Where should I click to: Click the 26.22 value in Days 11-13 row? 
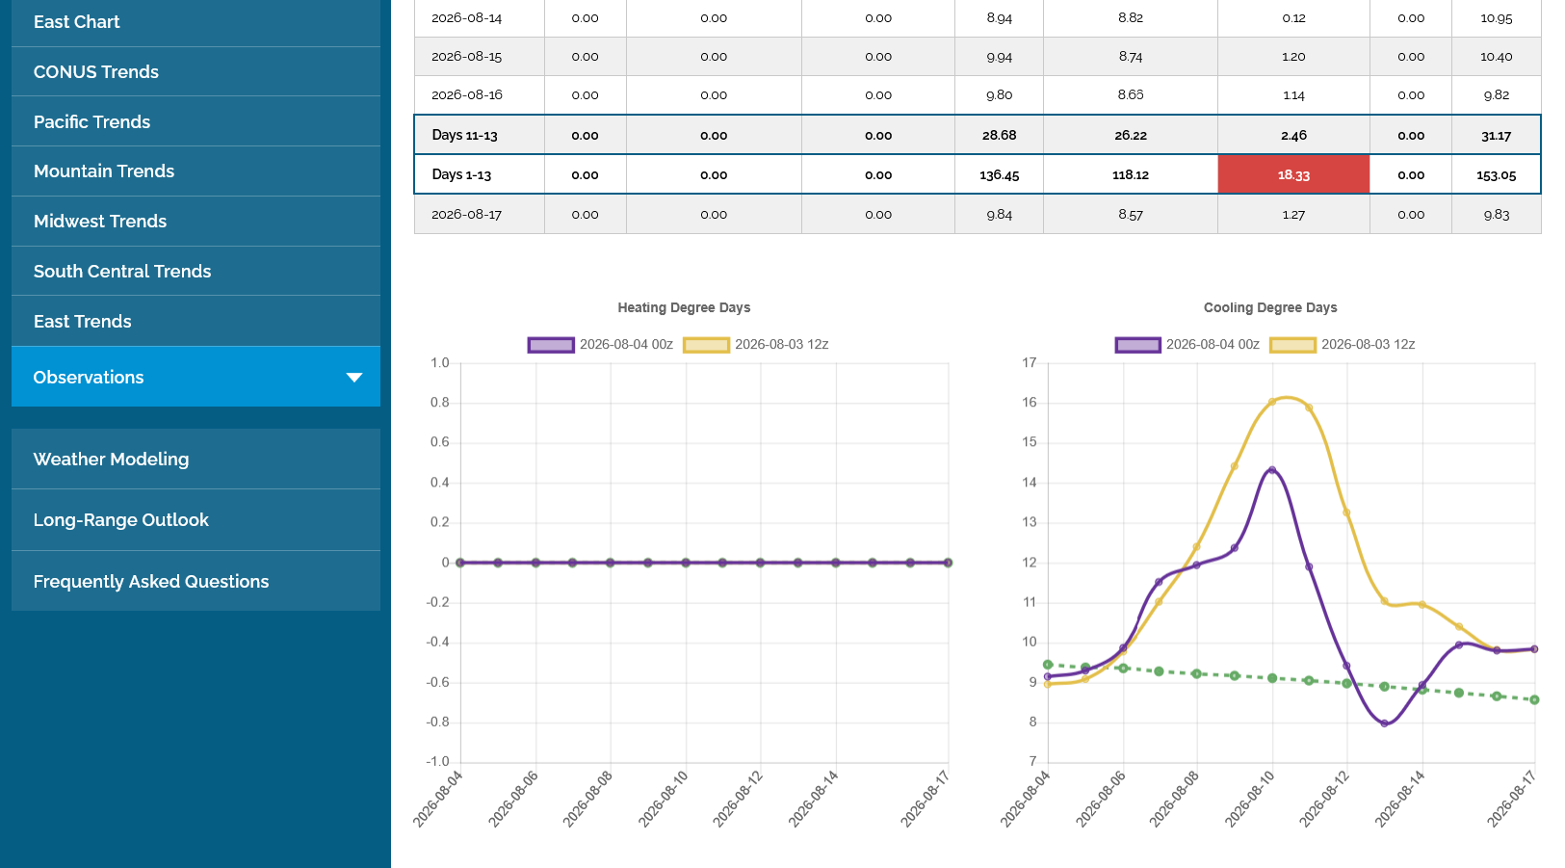click(x=1131, y=136)
